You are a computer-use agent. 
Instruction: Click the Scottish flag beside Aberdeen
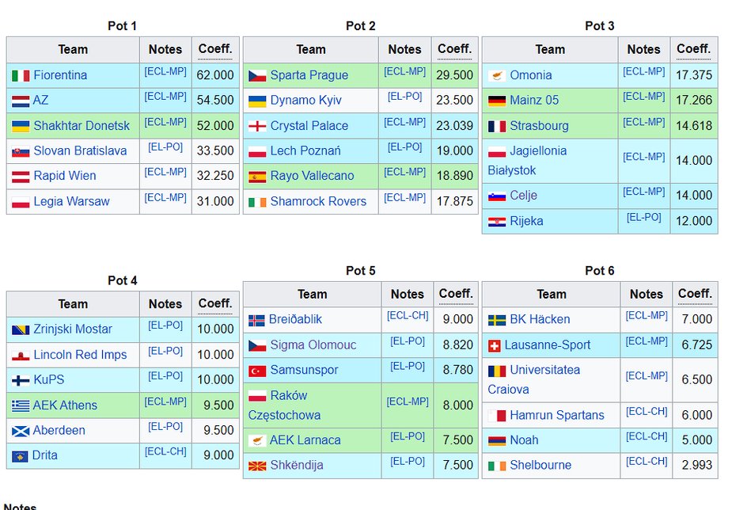pos(21,431)
